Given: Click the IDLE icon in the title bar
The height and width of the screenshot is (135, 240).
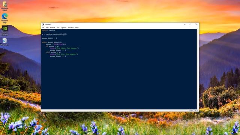Looking at the screenshot, I should (43, 24).
